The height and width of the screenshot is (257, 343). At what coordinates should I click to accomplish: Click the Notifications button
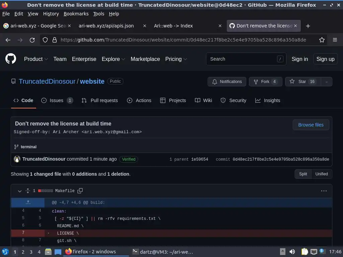coord(227,82)
